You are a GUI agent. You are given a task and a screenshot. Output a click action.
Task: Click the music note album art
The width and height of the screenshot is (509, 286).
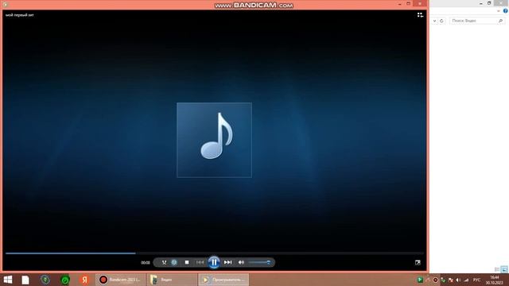(x=214, y=140)
